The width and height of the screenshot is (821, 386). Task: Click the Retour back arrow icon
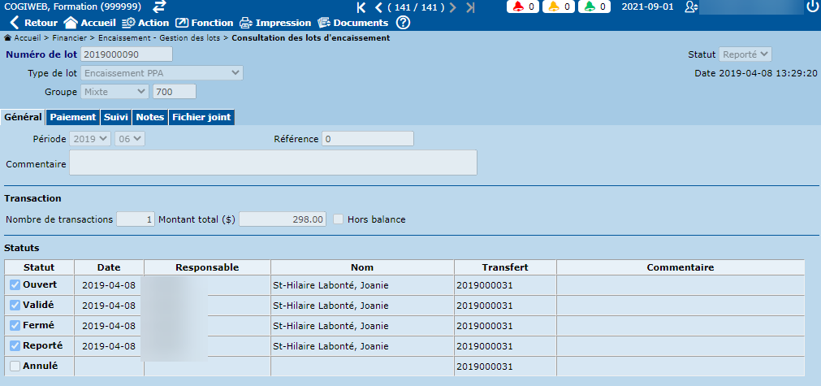pos(14,23)
